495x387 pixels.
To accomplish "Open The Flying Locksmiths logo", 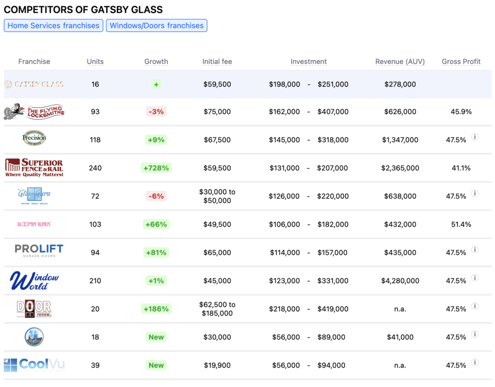I will [34, 112].
